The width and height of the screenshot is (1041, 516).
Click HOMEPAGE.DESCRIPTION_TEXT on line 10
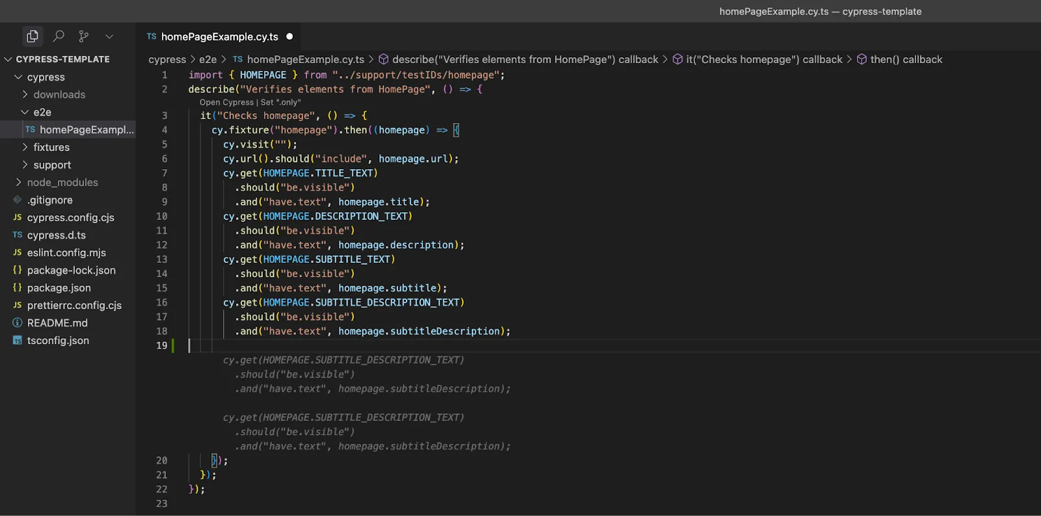(336, 216)
